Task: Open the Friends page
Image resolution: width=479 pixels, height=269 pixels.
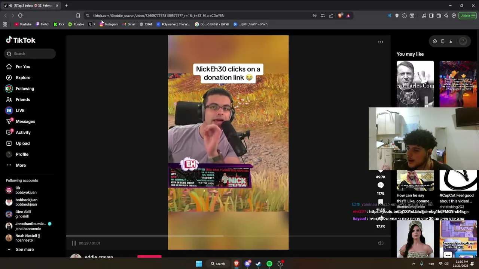Action: 22,100
